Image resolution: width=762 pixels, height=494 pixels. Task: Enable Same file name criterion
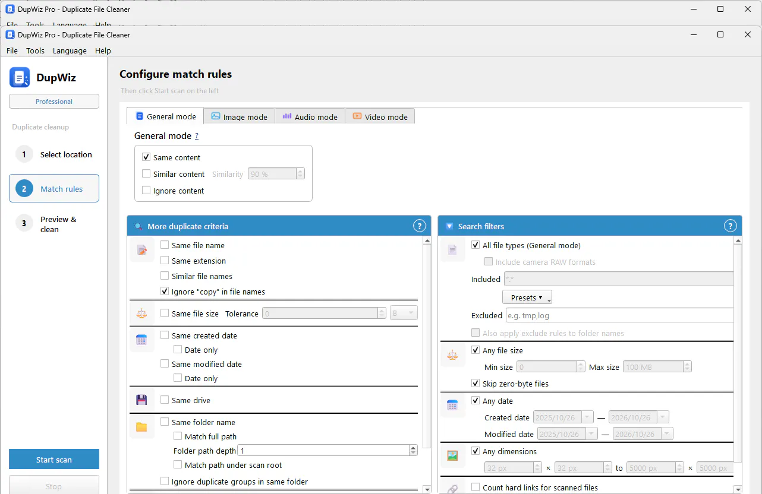click(165, 245)
